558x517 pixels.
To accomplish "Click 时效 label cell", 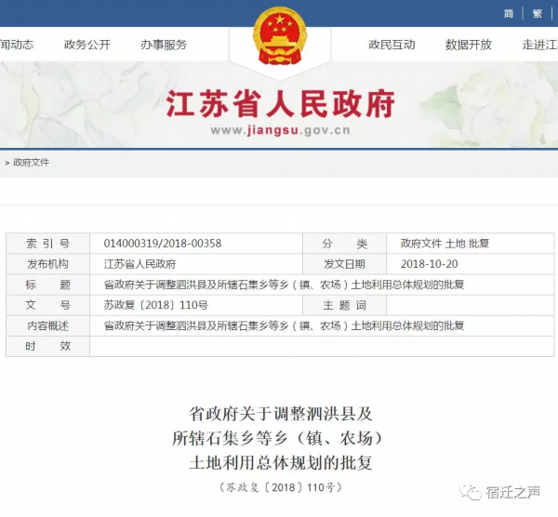I will pos(47,346).
